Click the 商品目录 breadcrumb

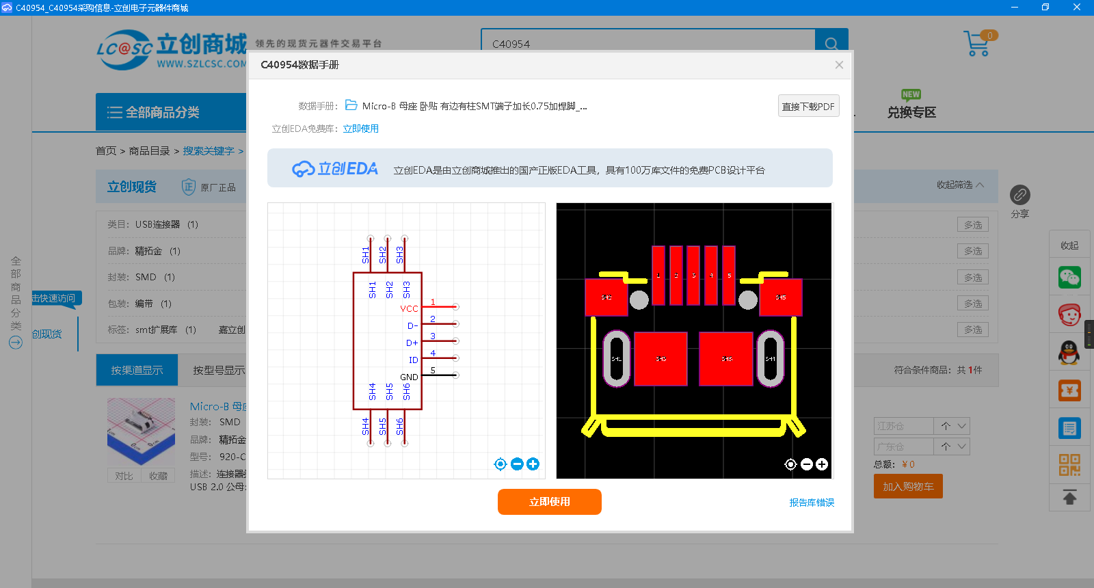pos(149,150)
